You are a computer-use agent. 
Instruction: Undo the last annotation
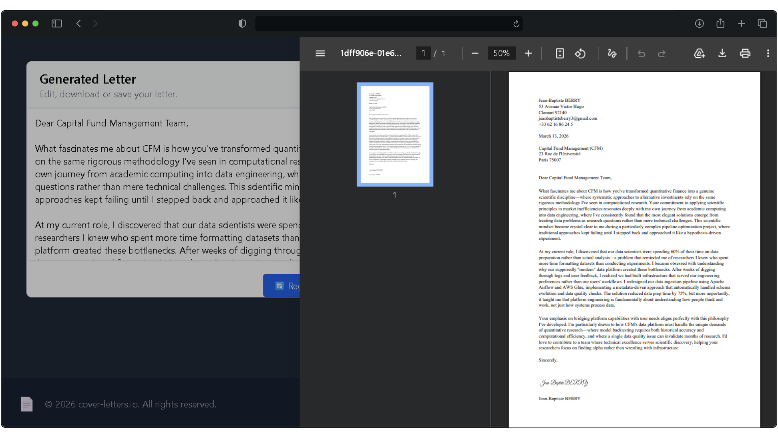641,53
